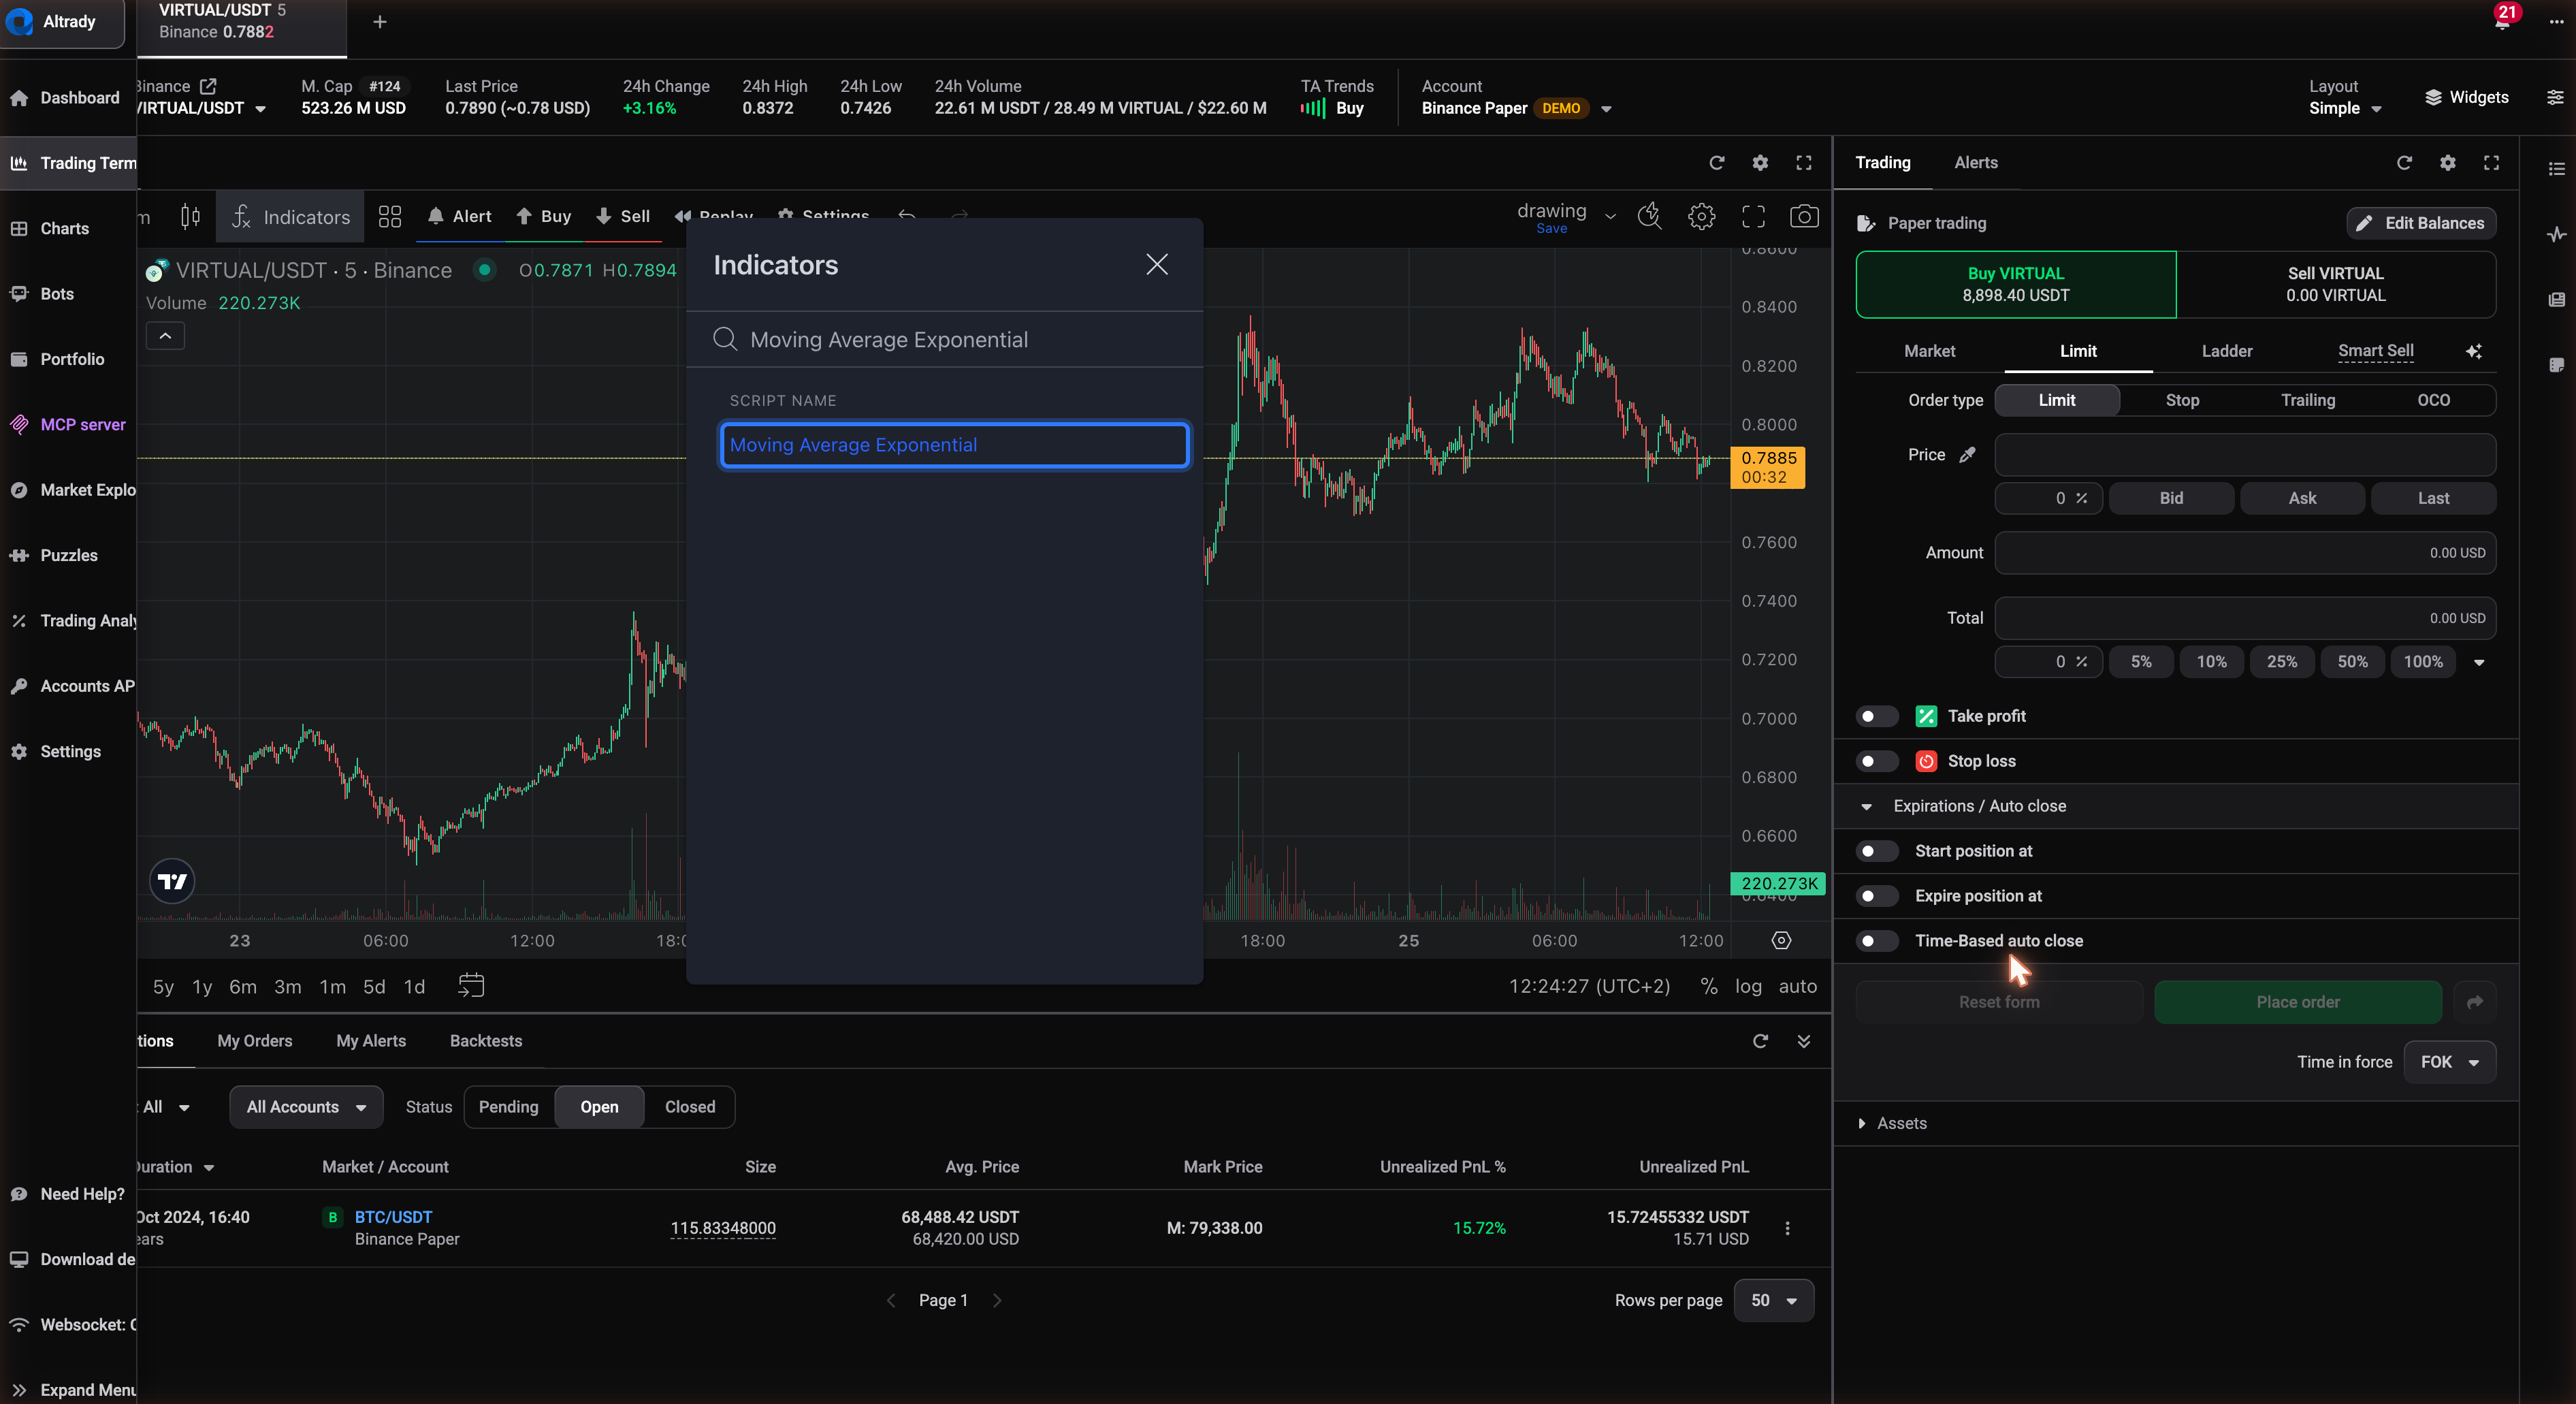Screen dimensions: 2576x1404
Task: Click the Price input field
Action: pos(2245,455)
